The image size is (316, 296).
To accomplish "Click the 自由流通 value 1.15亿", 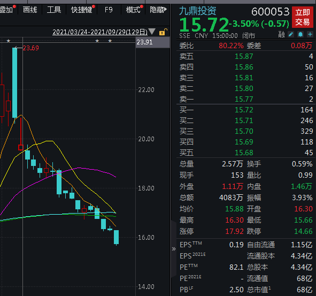I will pyautogui.click(x=302, y=245).
